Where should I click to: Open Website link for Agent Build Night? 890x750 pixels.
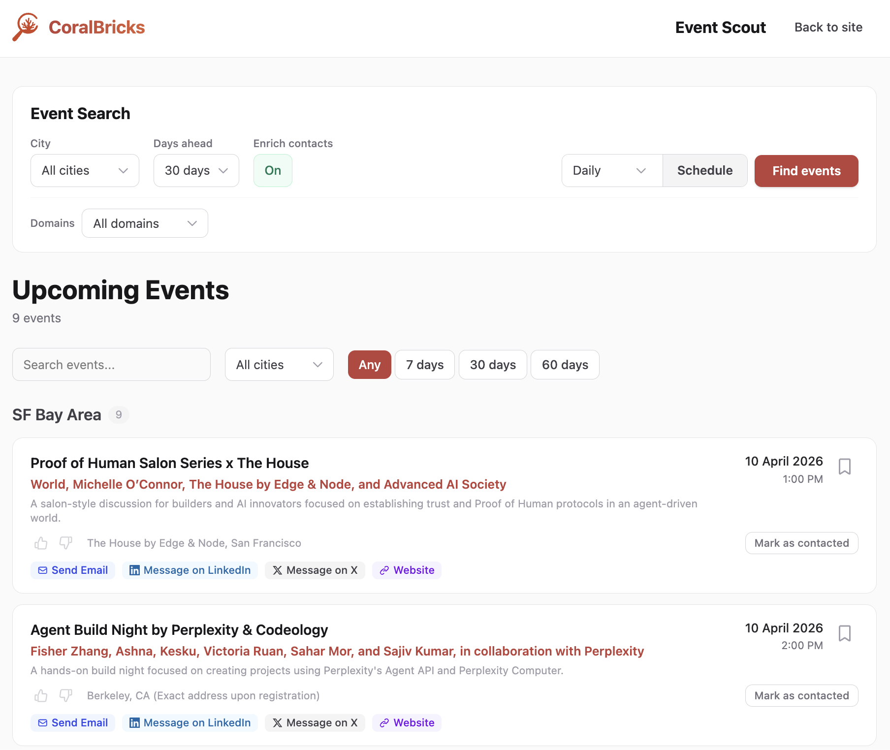click(x=407, y=722)
